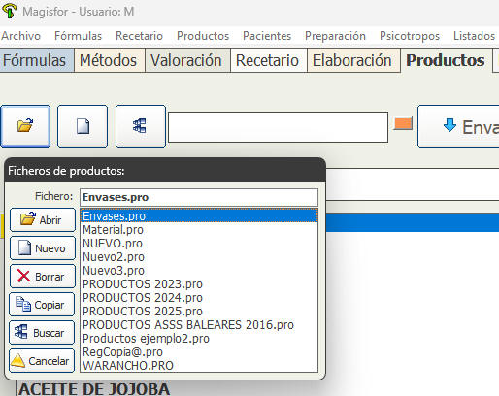Switch to the Recetario tab

[x=267, y=60]
